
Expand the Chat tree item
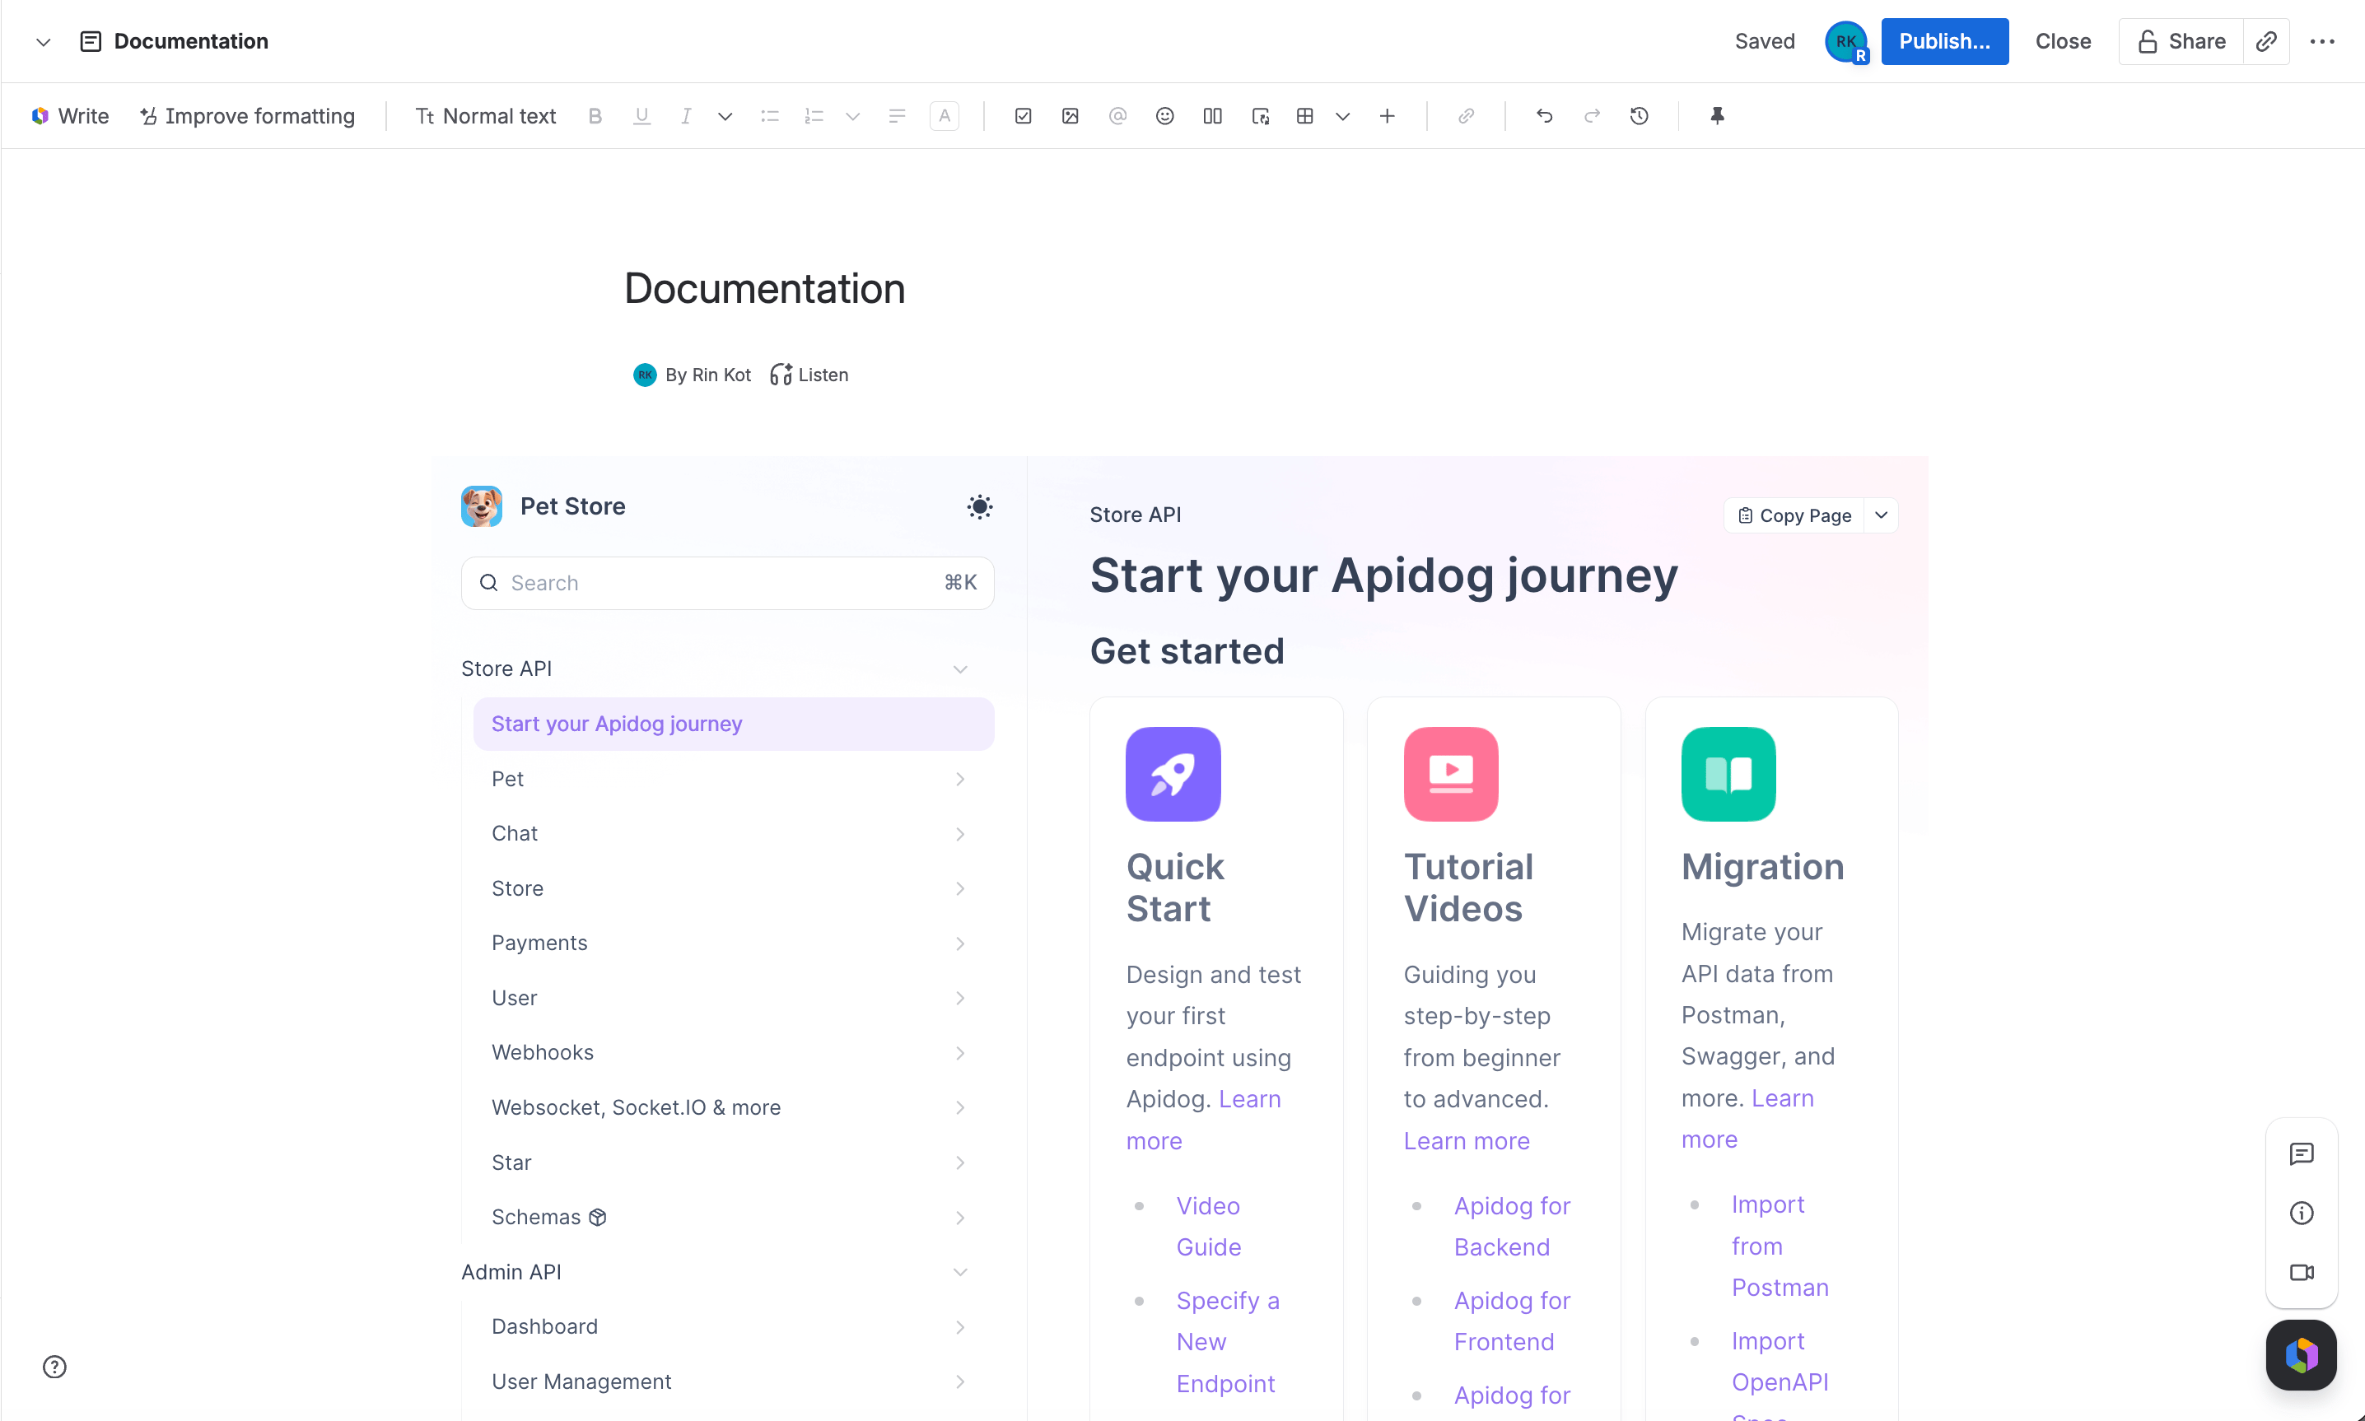(959, 834)
